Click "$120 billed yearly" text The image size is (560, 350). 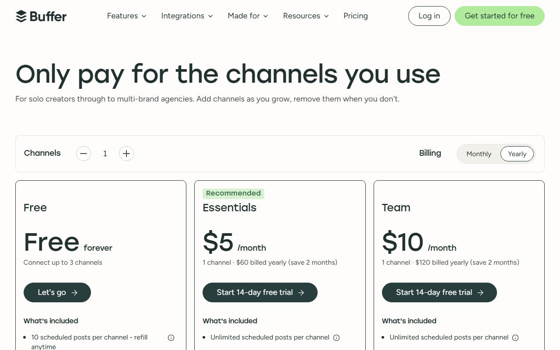pos(442,262)
